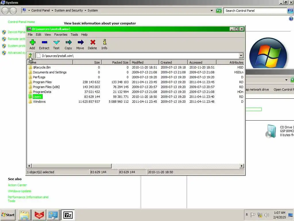The height and width of the screenshot is (221, 294).
Task: Click the Copy toolbar icon
Action: coord(68,44)
